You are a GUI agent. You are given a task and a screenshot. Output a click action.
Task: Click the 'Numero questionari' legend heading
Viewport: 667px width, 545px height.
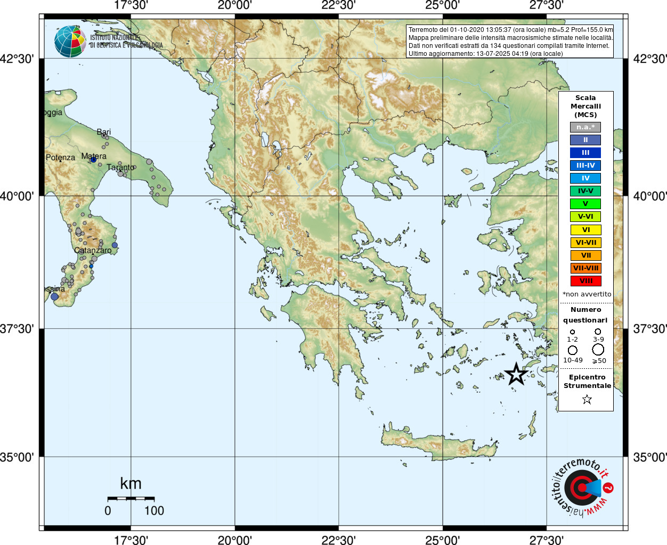[585, 315]
